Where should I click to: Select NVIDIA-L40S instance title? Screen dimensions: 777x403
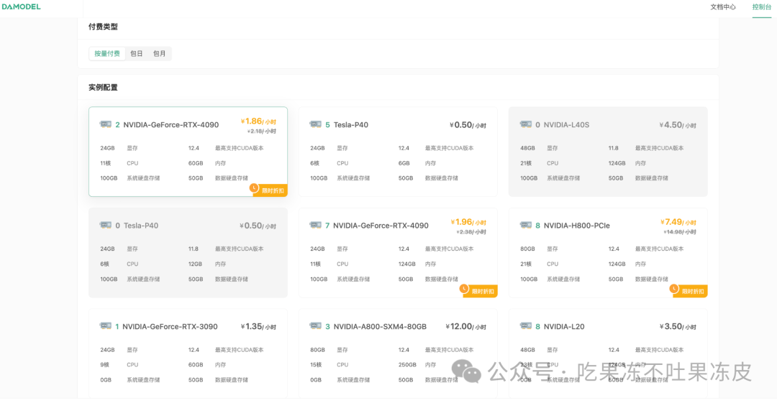(x=566, y=125)
